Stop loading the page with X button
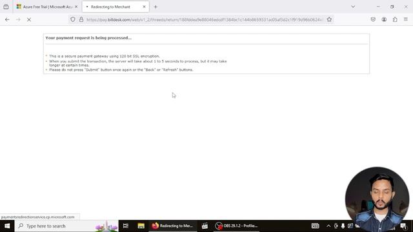The width and height of the screenshot is (413, 232). click(29, 19)
